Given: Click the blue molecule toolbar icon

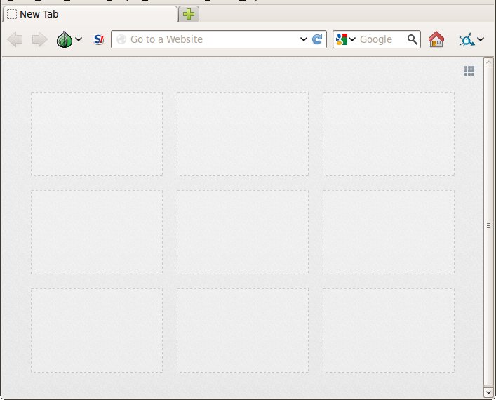Looking at the screenshot, I should coord(466,40).
